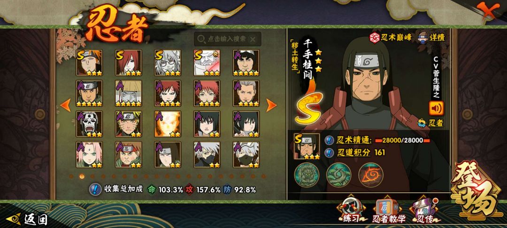The height and width of the screenshot is (228, 507).
Task: Tap the info icon next to 收集总加成
Action: pos(95,189)
